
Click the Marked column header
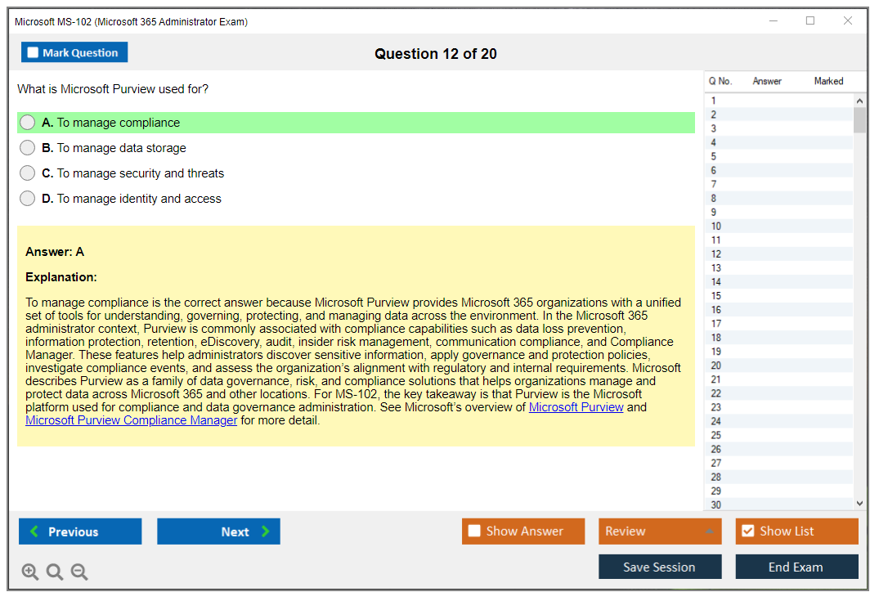click(x=828, y=81)
